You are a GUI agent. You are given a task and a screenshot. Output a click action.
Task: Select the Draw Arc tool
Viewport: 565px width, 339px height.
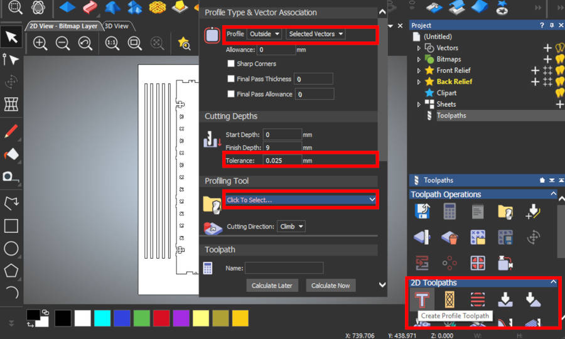tap(12, 293)
